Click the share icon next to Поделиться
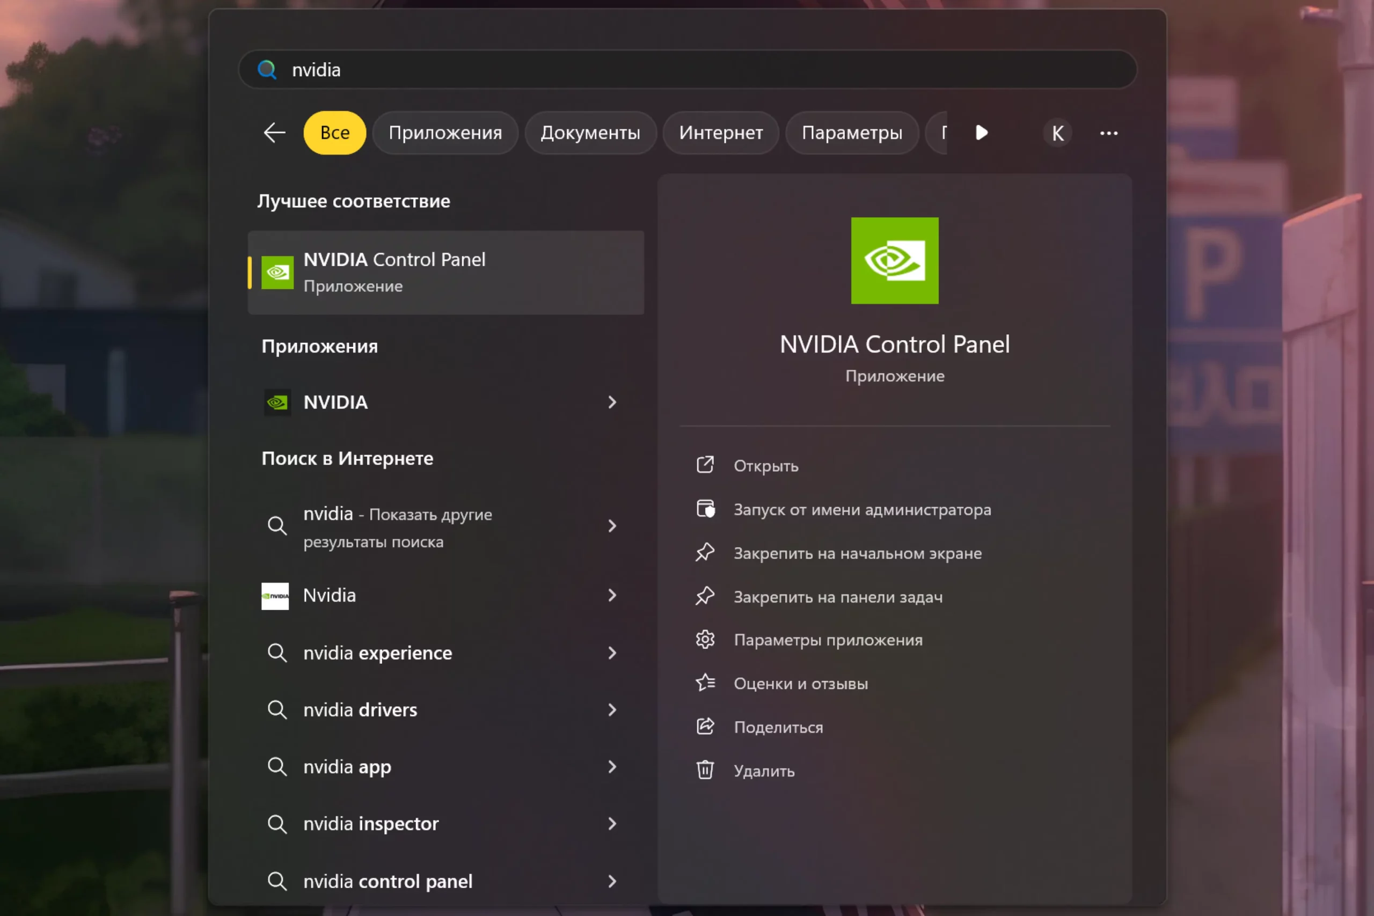The height and width of the screenshot is (916, 1374). (x=705, y=727)
